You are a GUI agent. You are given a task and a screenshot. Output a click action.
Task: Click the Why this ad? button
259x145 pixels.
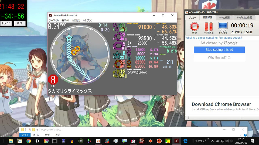(x=219, y=57)
